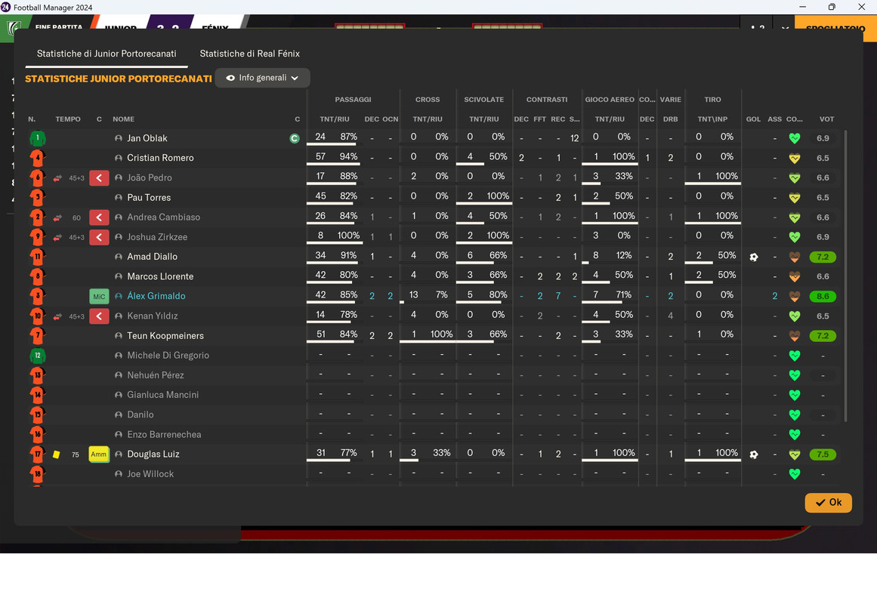Sort by the TEMPO column header
Image resolution: width=877 pixels, height=604 pixels.
pos(68,119)
